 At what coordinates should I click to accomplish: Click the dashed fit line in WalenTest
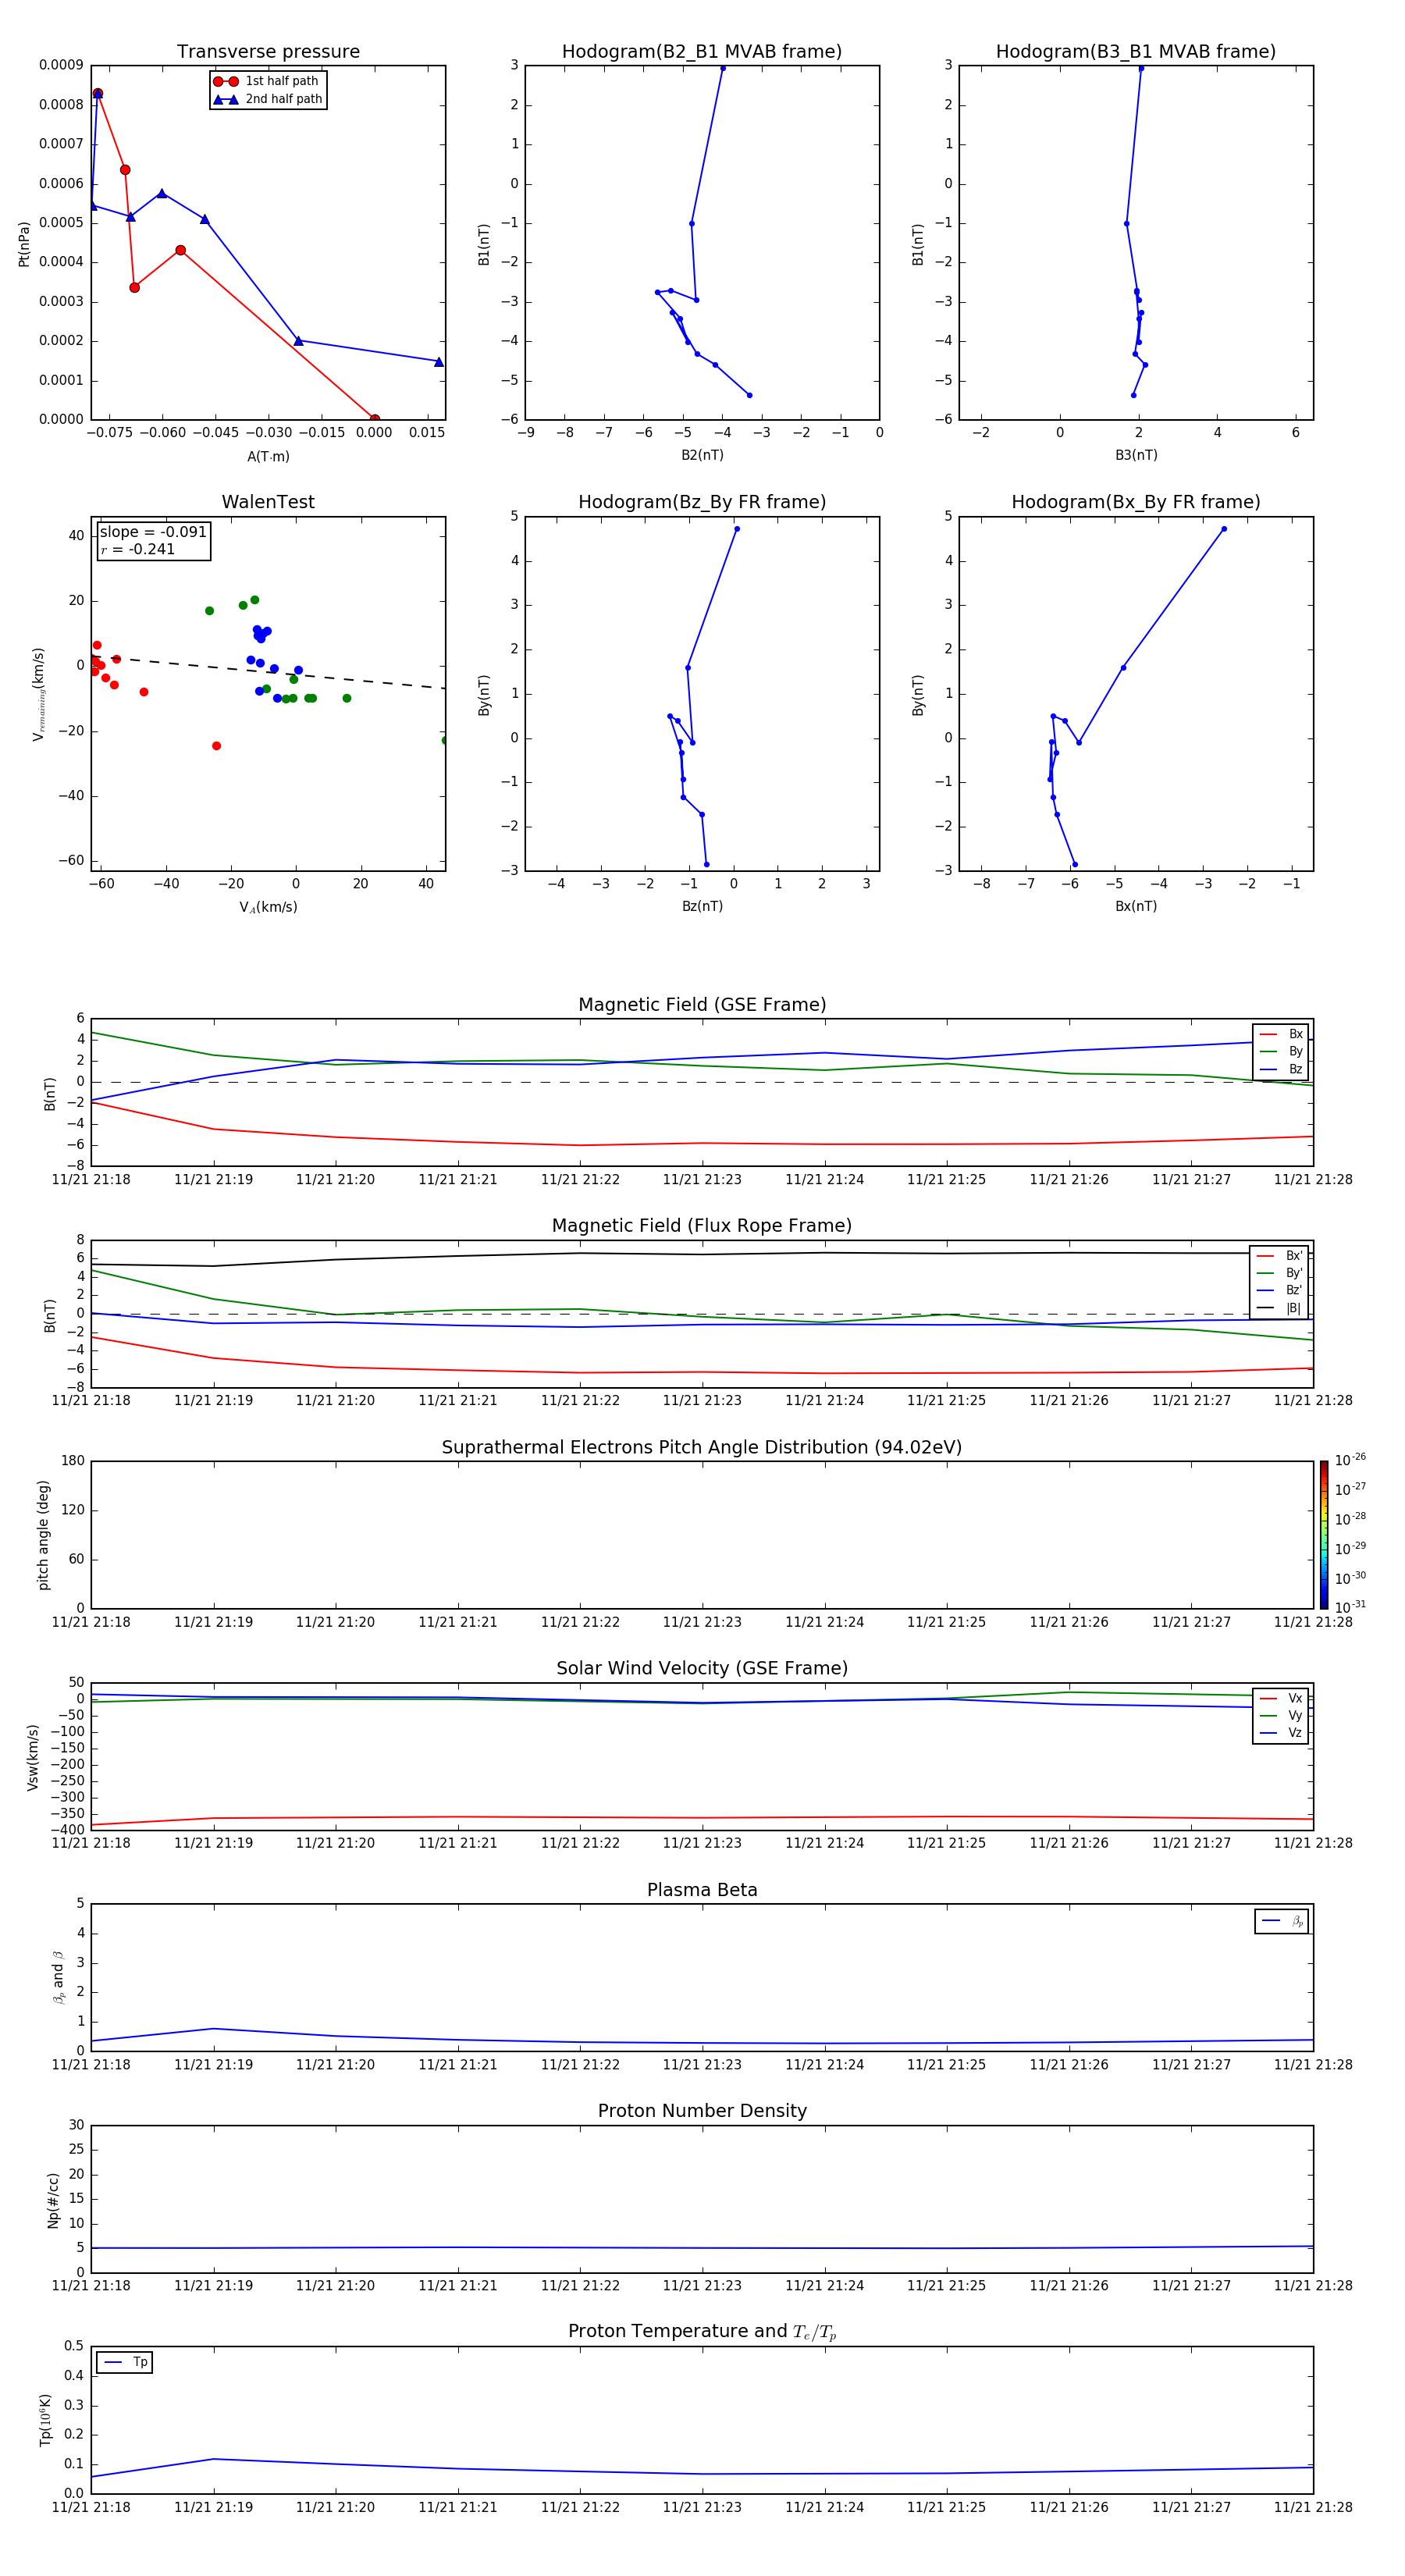point(268,672)
